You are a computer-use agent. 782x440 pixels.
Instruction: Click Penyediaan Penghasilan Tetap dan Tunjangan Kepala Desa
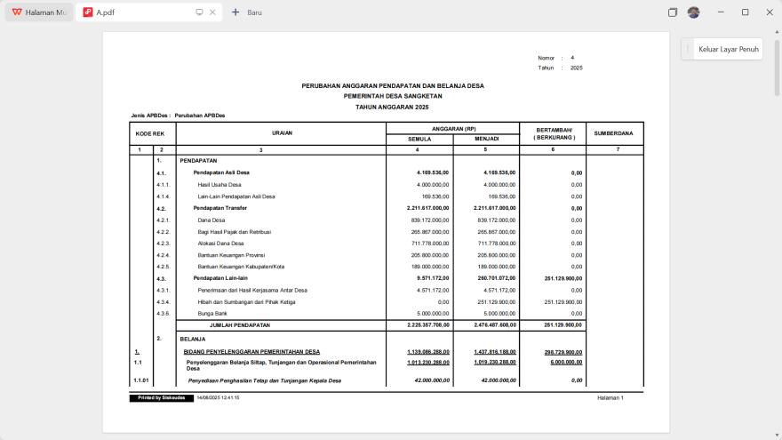264,380
